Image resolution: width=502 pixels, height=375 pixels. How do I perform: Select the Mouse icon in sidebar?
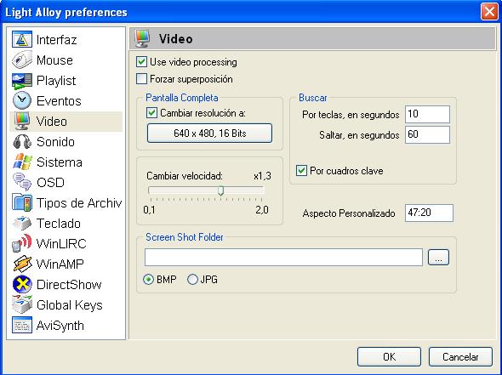tap(22, 60)
